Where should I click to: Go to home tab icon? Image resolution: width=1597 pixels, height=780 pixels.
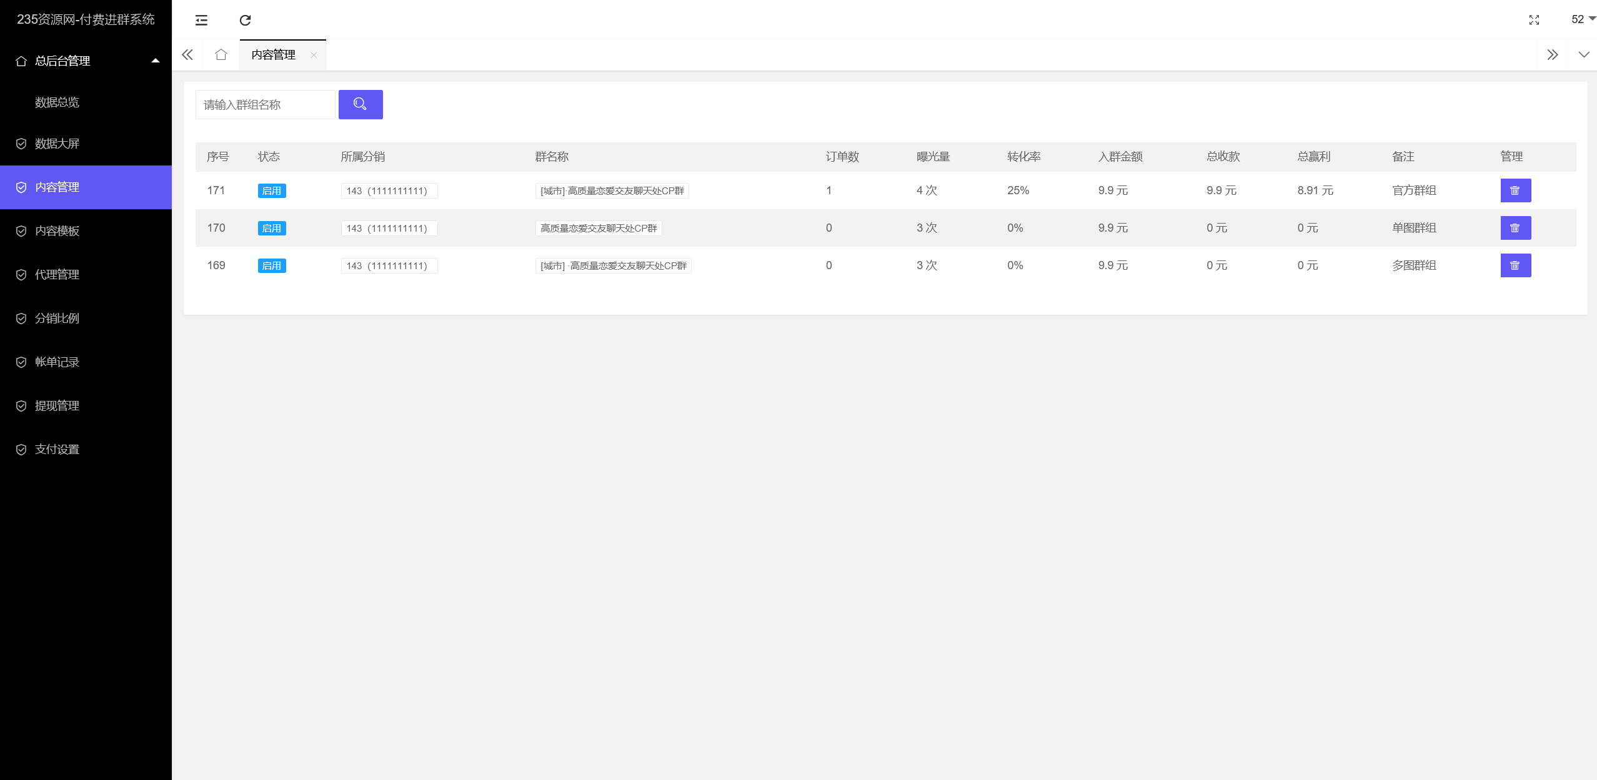[221, 55]
